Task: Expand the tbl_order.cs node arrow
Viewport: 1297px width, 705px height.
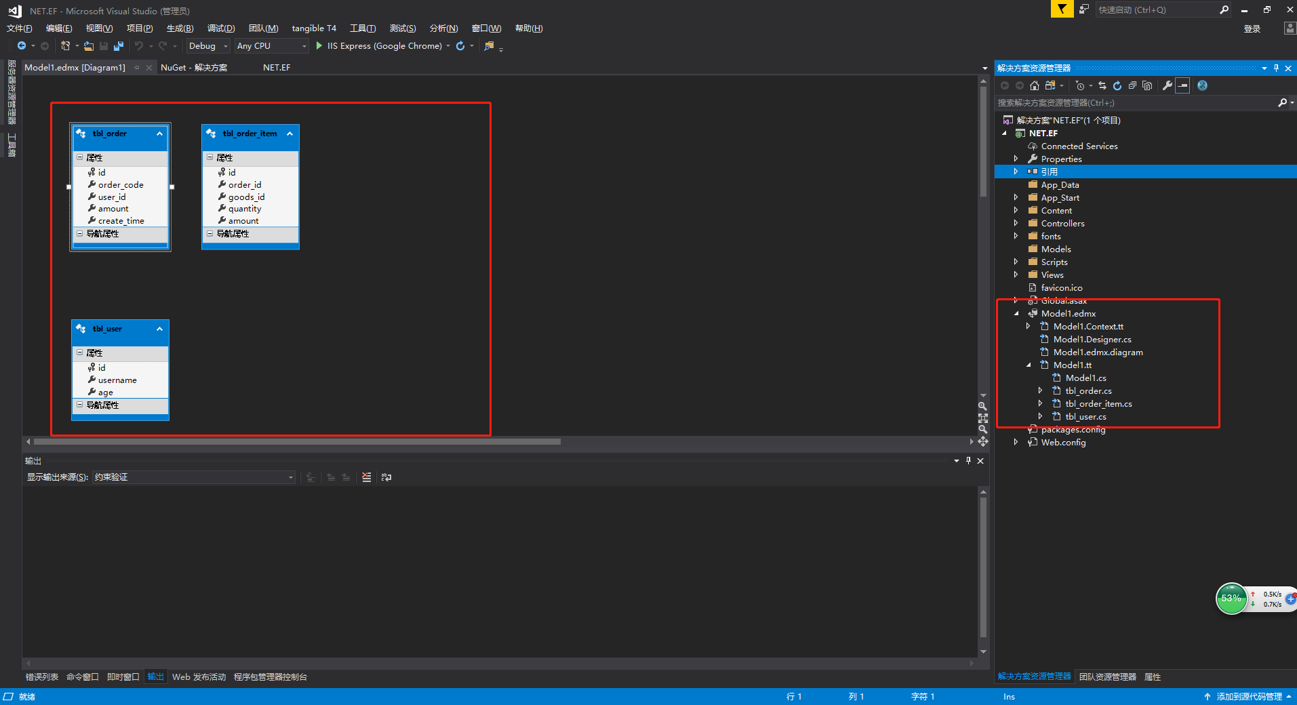Action: tap(1040, 391)
